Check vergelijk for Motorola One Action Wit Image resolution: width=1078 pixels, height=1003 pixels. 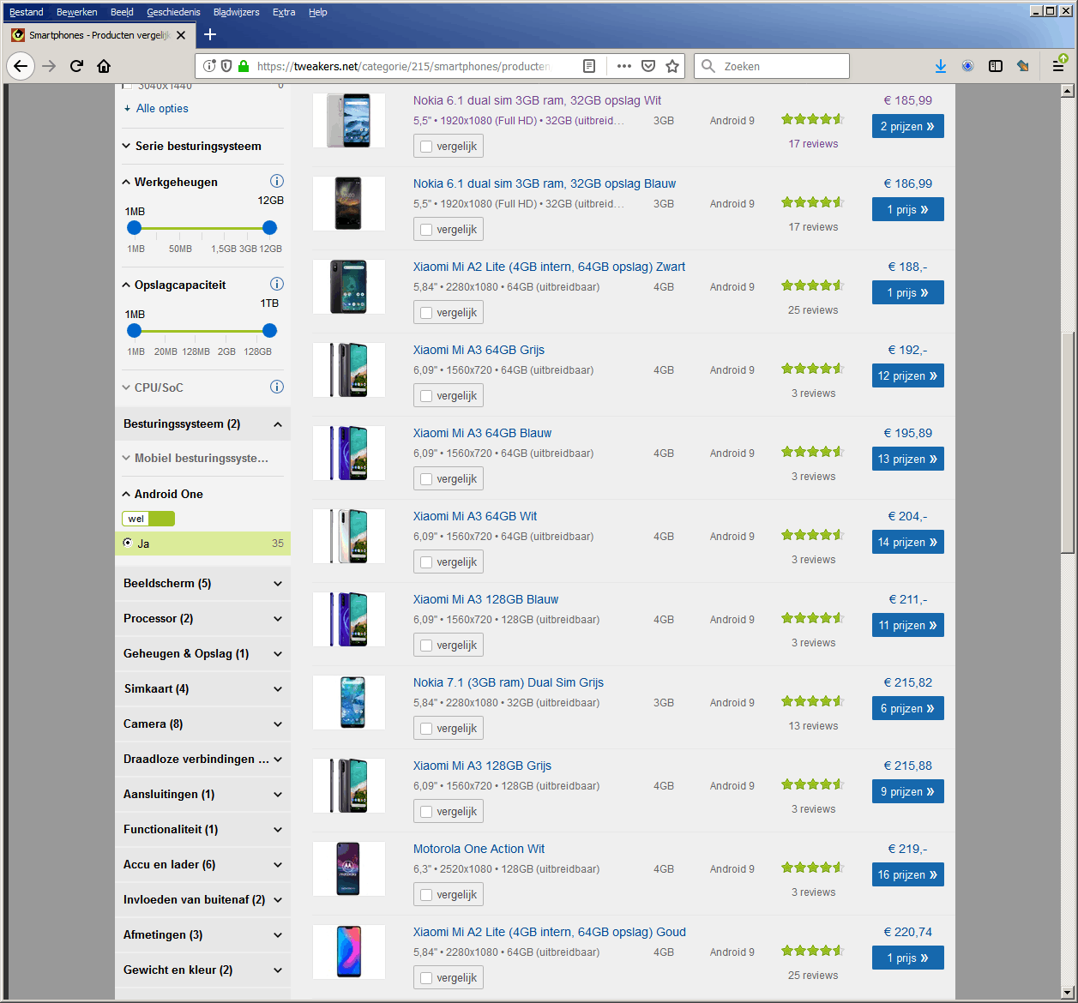tap(426, 895)
